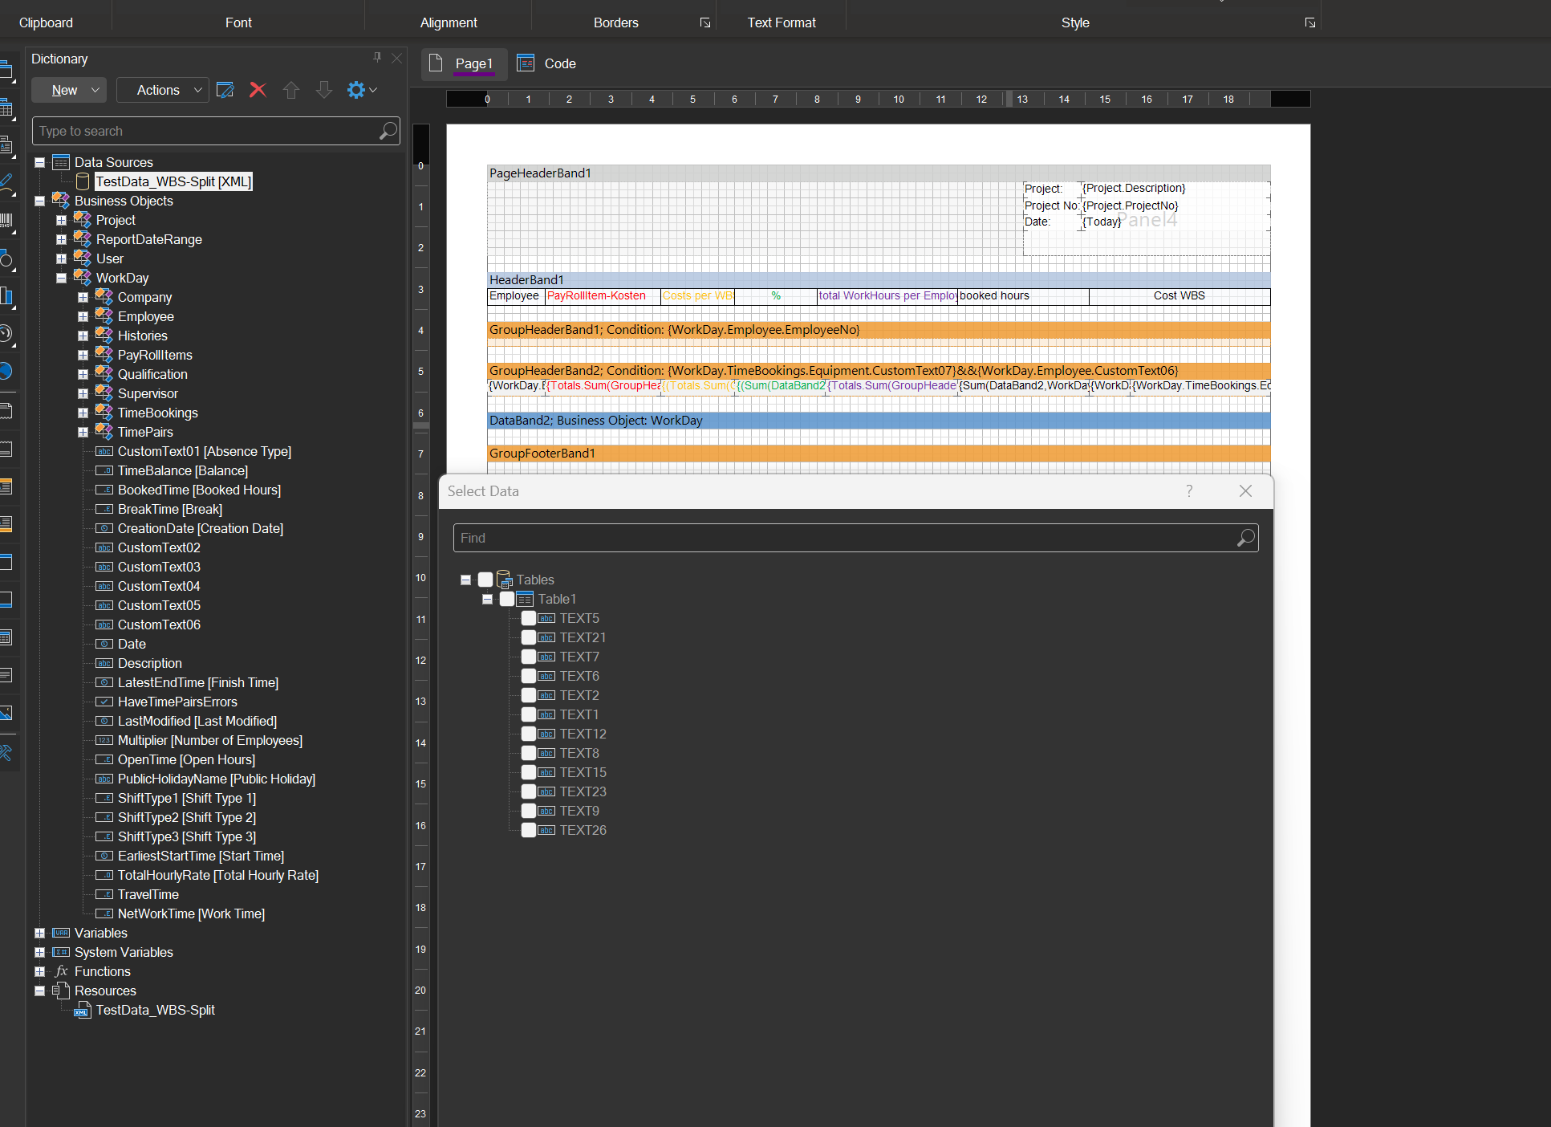Viewport: 1551px width, 1127px height.
Task: Move item up with the up arrow
Action: [x=291, y=90]
